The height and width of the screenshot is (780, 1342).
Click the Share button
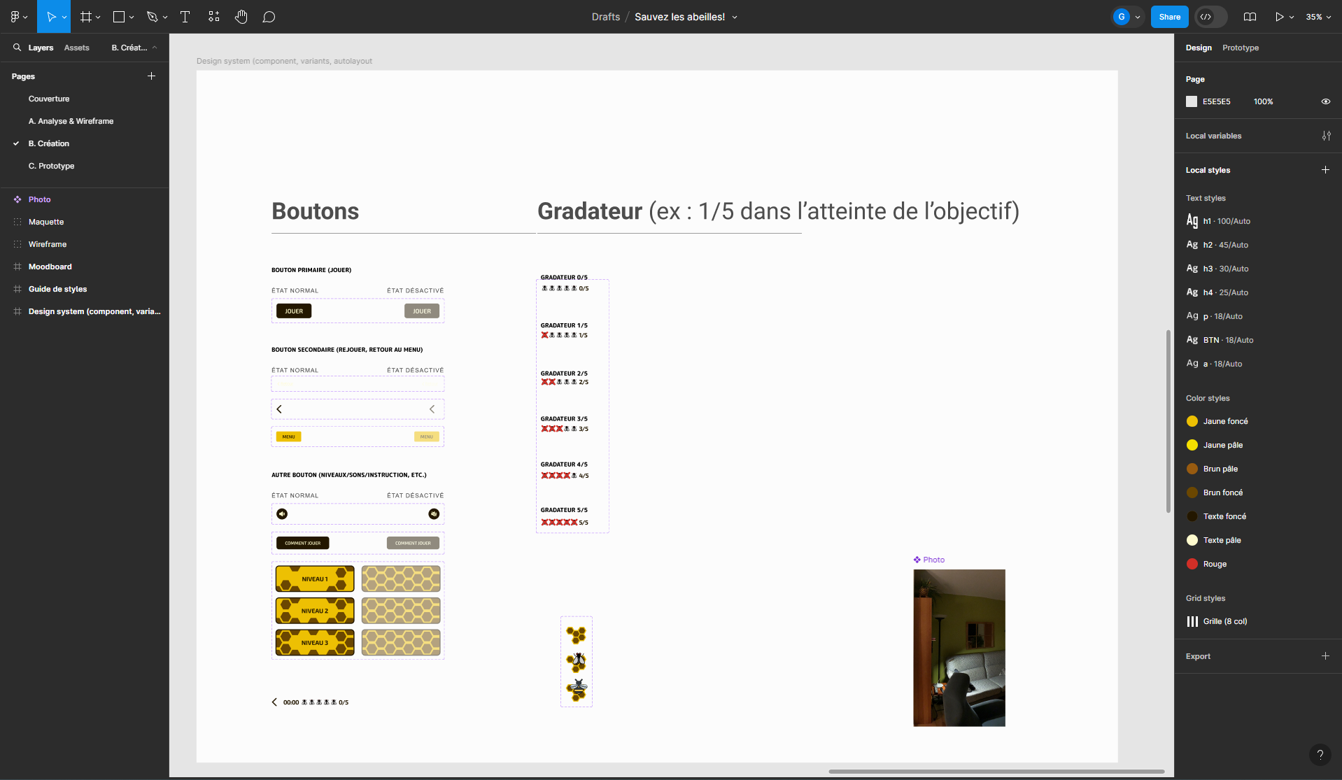(1168, 16)
